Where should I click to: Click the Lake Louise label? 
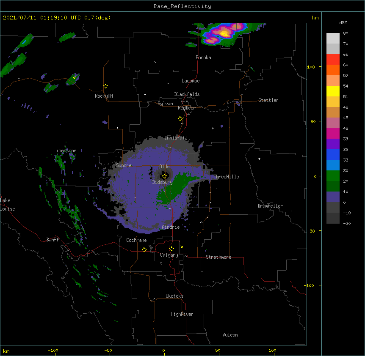pos(8,205)
